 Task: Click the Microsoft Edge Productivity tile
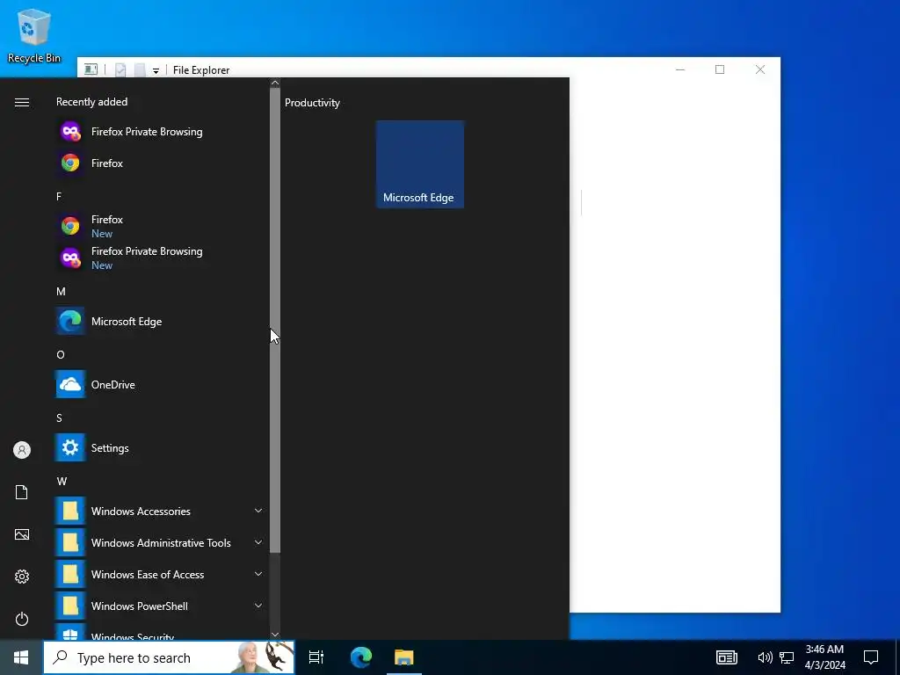419,164
